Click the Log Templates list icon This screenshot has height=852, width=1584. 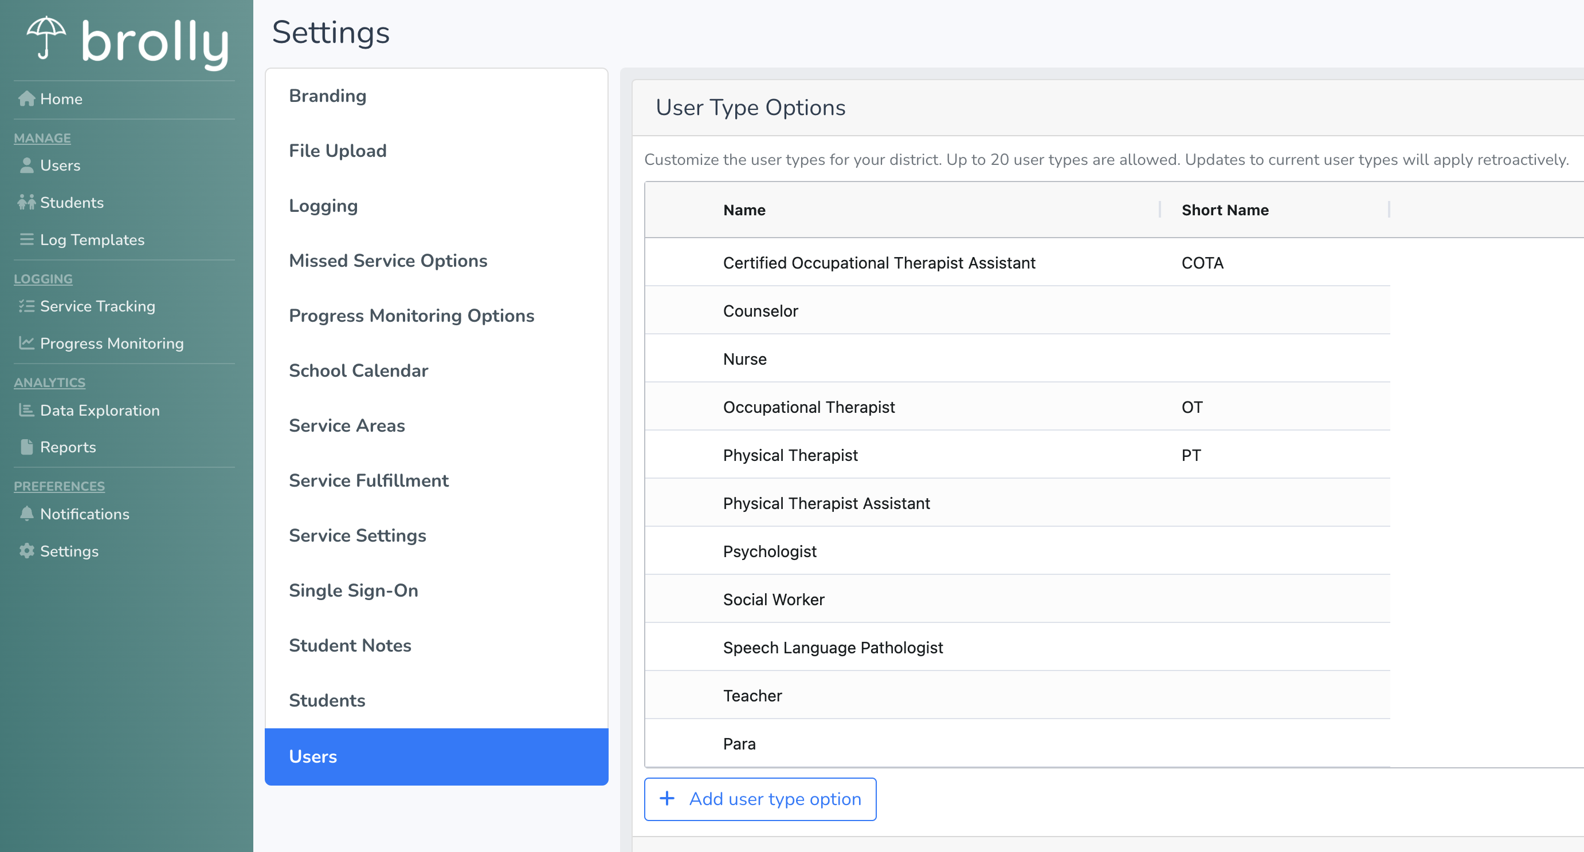coord(26,239)
